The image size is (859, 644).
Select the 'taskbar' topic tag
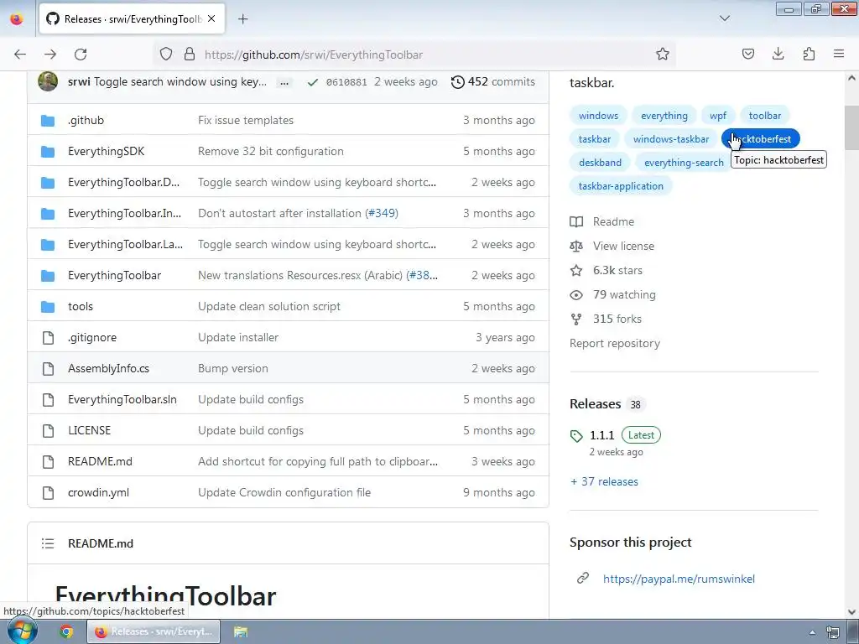(595, 139)
